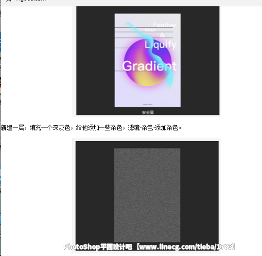262x256 pixels.
Task: Click the Gradient word in the poster
Action: [x=149, y=66]
